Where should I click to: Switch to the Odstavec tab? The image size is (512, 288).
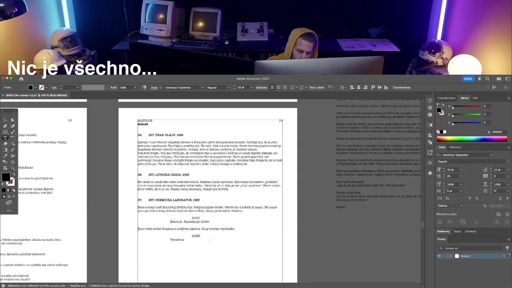pyautogui.click(x=455, y=147)
